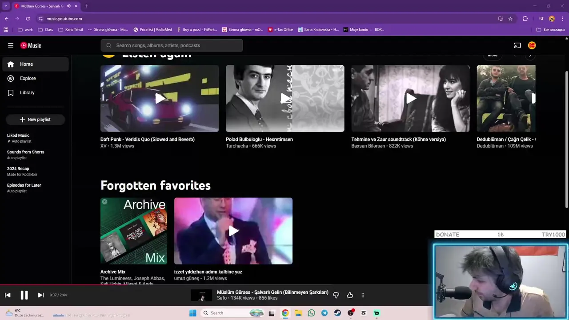Open the work bookmarks folder

coord(25,30)
